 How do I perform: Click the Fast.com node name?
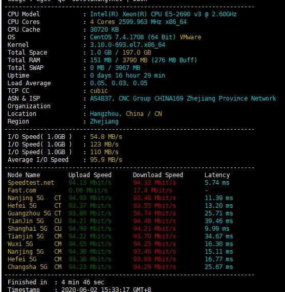(22, 190)
